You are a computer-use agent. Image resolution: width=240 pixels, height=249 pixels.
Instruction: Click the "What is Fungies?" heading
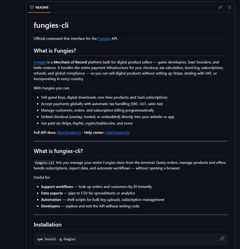point(55,51)
